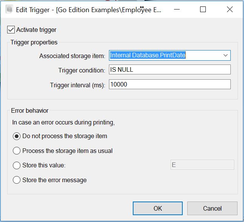Click the Edit Trigger window title text
This screenshot has height=222, width=244.
click(89, 10)
